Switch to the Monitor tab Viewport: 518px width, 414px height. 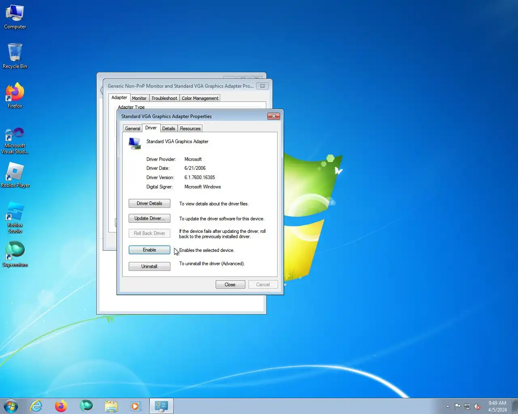139,98
